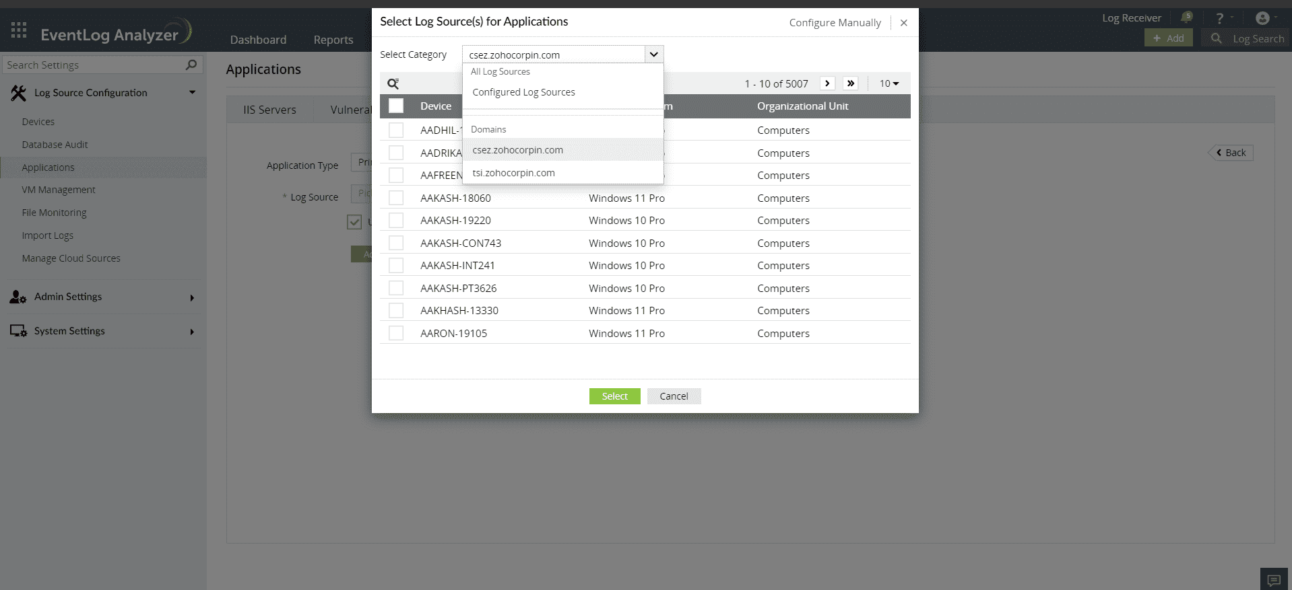Open the user account profile icon
The width and height of the screenshot is (1292, 590).
pyautogui.click(x=1262, y=17)
